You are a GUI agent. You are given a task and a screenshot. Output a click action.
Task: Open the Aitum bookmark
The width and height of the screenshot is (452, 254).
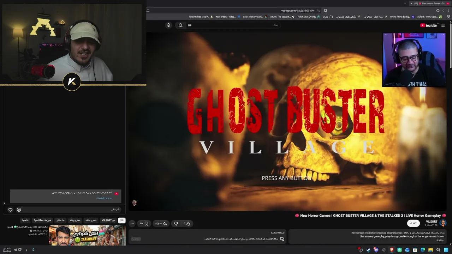[x=282, y=17]
